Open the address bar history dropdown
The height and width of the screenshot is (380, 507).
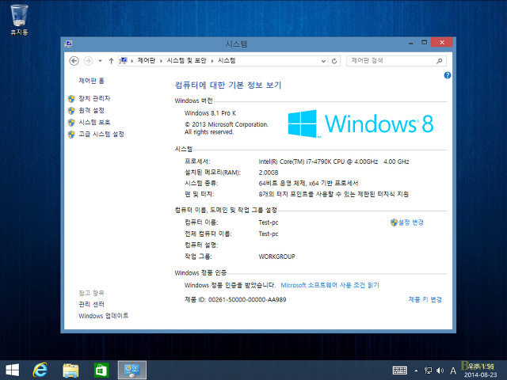[x=323, y=61]
